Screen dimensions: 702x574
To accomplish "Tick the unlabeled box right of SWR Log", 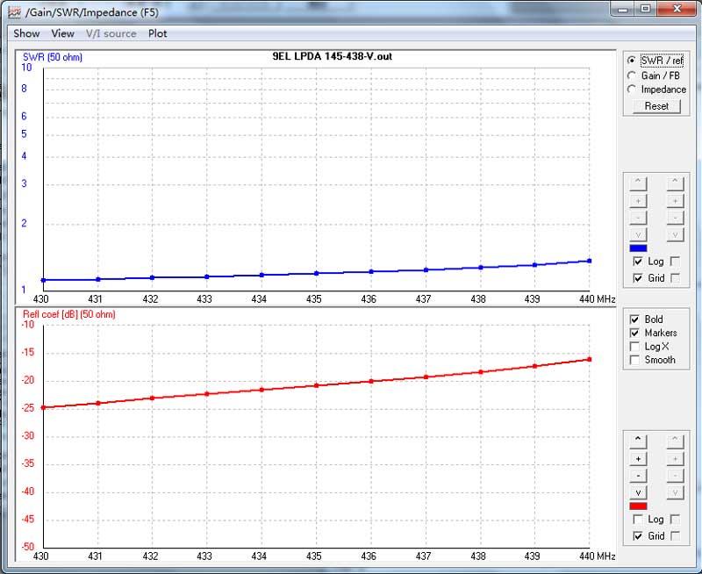I will coord(675,262).
